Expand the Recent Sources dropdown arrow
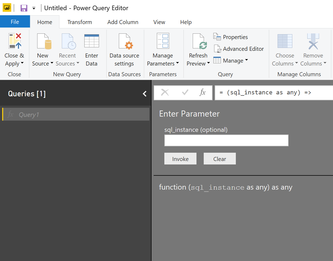The image size is (333, 261). pyautogui.click(x=78, y=63)
